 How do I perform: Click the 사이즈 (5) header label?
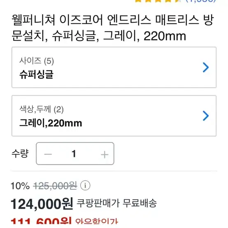click(x=37, y=61)
